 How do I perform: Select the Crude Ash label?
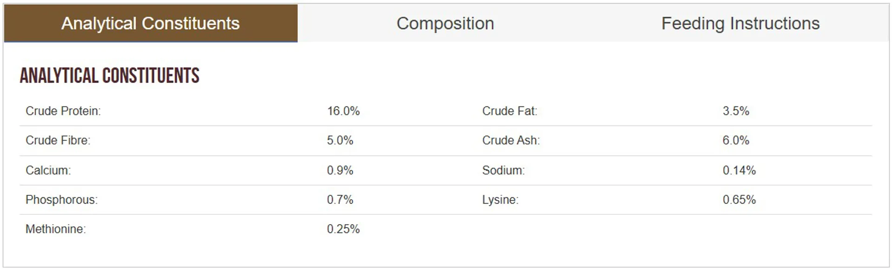point(511,140)
